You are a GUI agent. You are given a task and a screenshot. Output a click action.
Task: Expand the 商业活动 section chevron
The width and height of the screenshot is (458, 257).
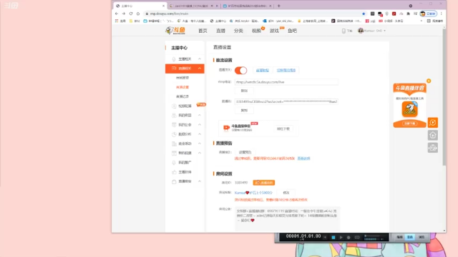200,143
